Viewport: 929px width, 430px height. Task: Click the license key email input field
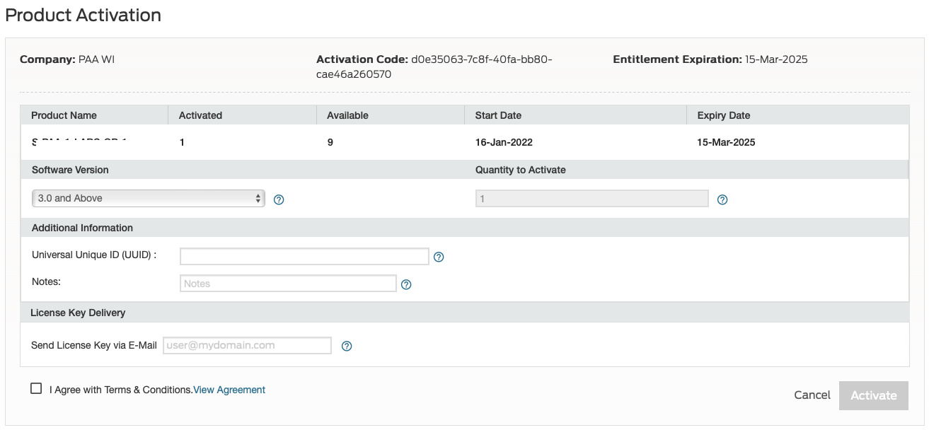[247, 344]
